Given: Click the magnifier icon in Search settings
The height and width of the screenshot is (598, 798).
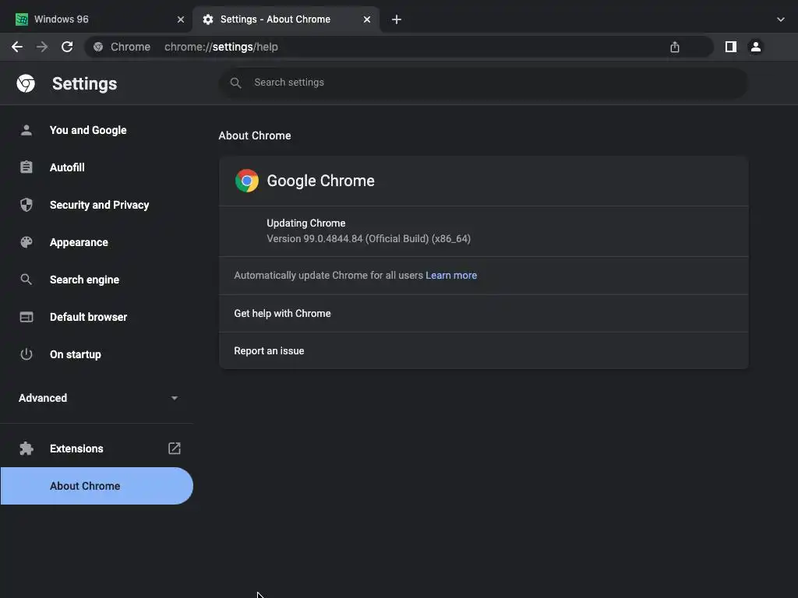Looking at the screenshot, I should pos(235,83).
